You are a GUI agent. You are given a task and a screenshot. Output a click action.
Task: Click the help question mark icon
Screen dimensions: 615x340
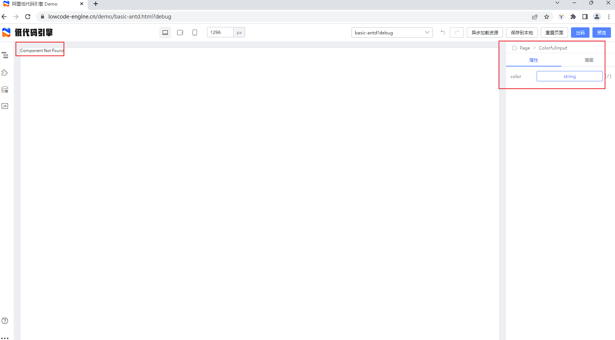click(5, 321)
